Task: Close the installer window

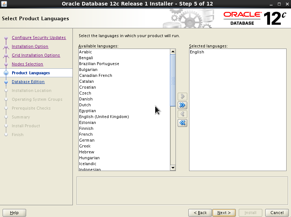Action: 287,4
